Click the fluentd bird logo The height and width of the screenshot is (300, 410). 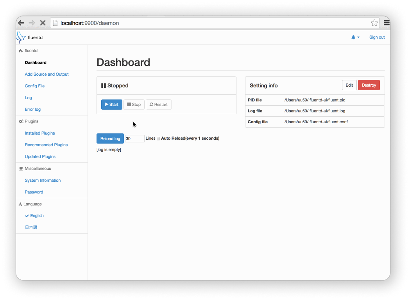tap(21, 37)
